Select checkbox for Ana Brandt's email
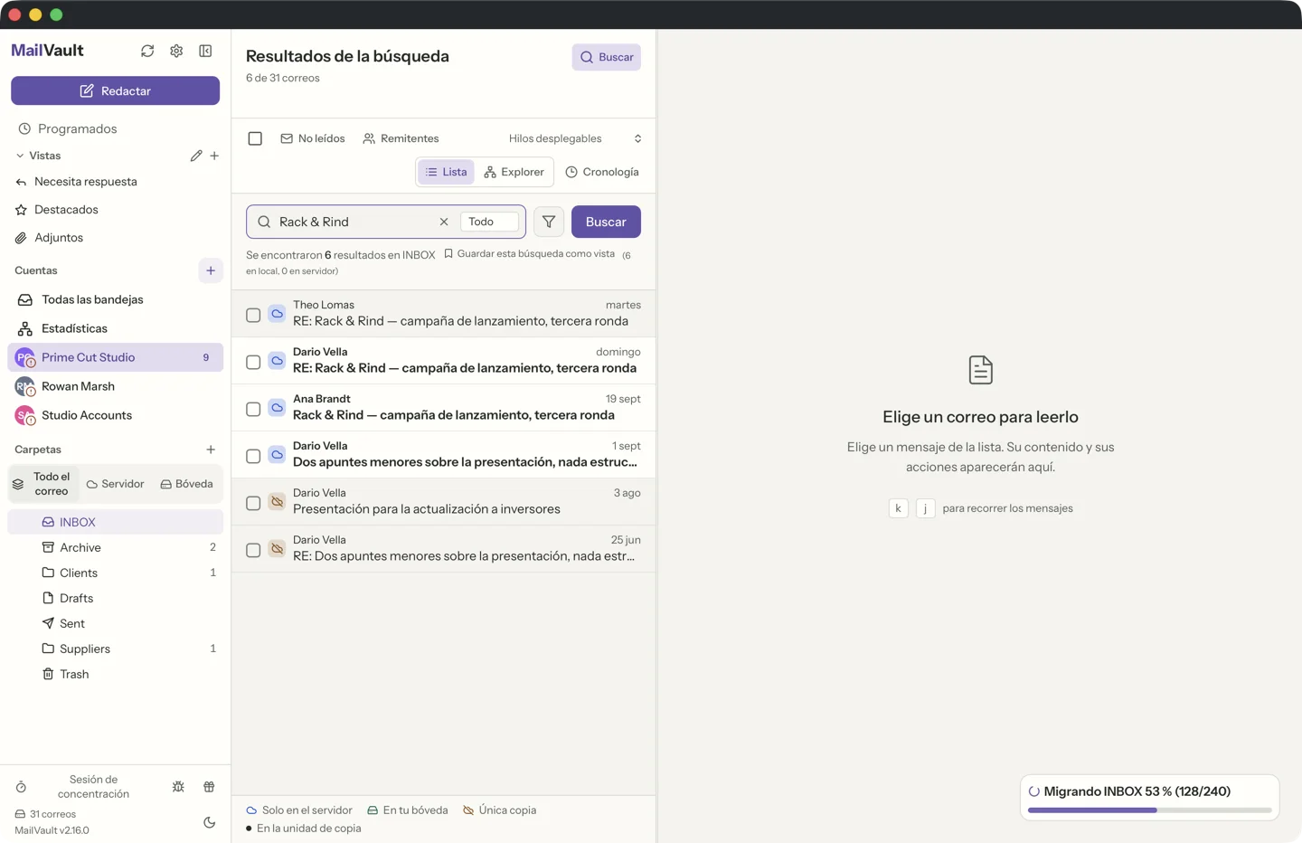1302x843 pixels. [x=253, y=409]
